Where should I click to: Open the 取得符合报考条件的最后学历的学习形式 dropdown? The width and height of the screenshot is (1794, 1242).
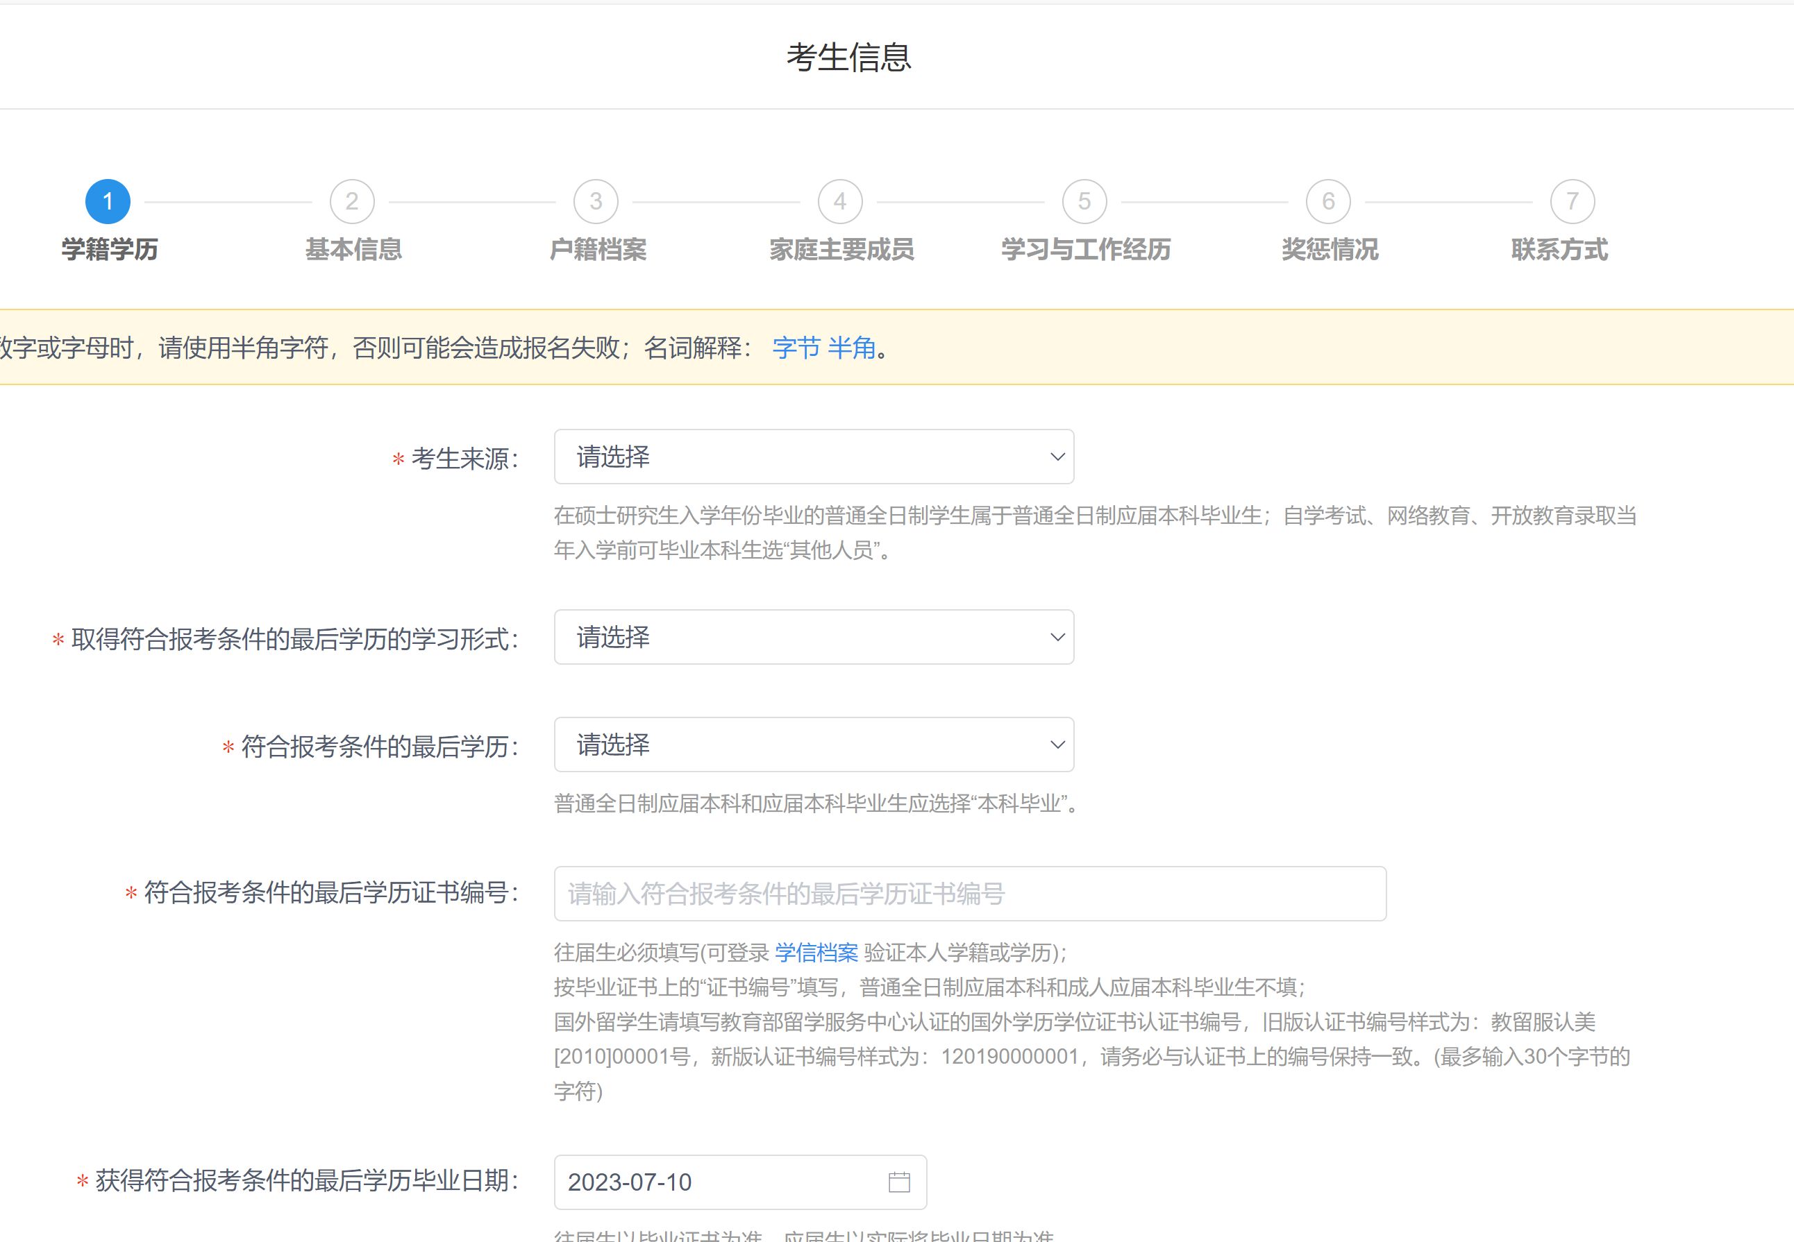813,638
